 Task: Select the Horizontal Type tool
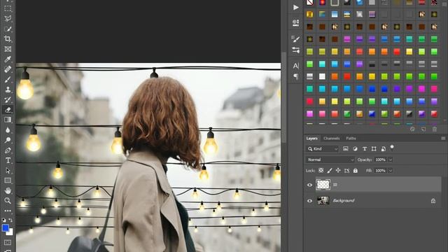tap(8, 160)
